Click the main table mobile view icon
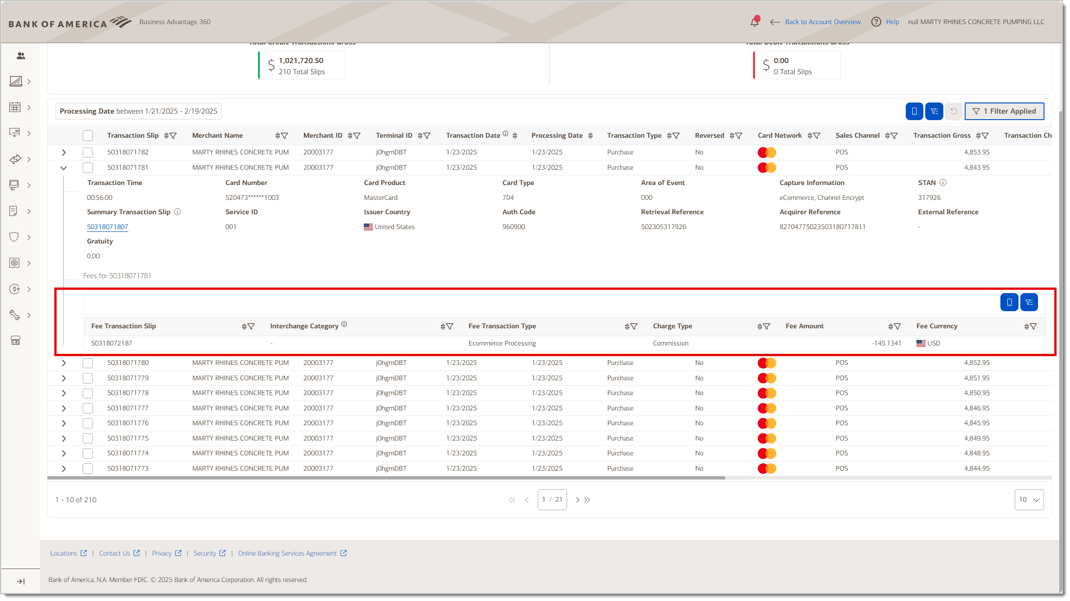The height and width of the screenshot is (601, 1070). click(914, 111)
